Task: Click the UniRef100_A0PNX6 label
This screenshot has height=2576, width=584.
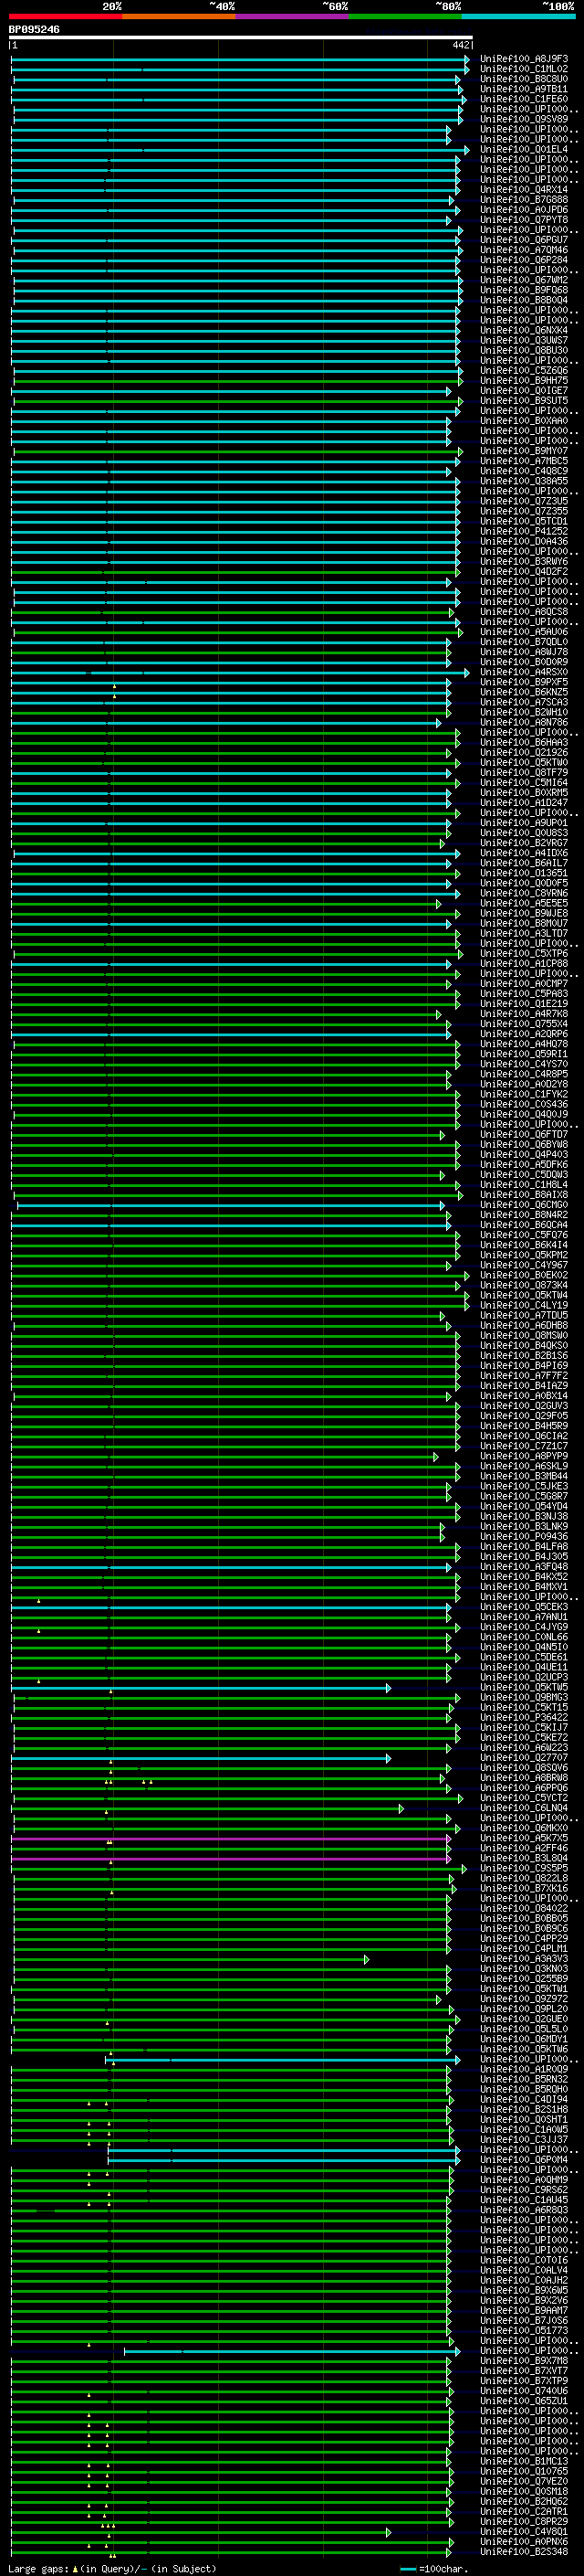Action: (x=524, y=2541)
